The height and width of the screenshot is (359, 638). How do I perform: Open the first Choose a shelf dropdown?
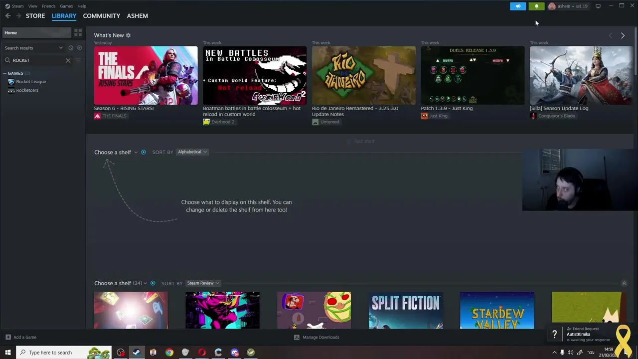pyautogui.click(x=116, y=152)
